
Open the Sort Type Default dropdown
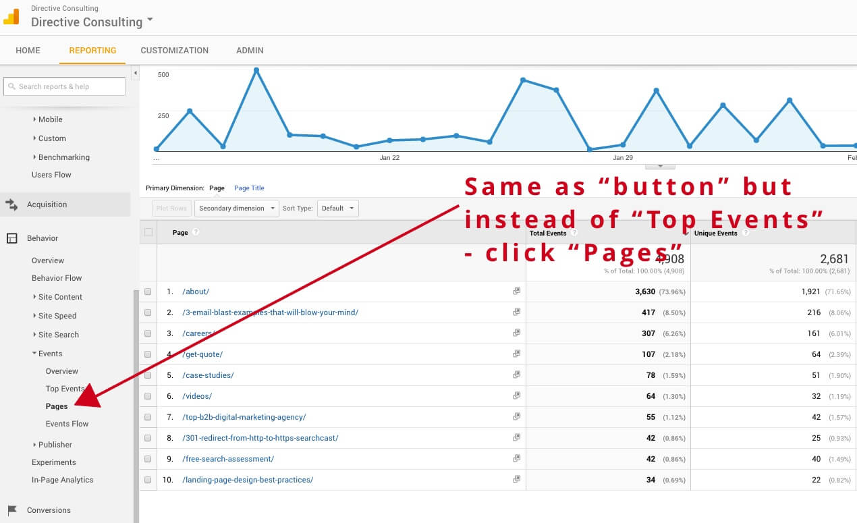pos(338,209)
